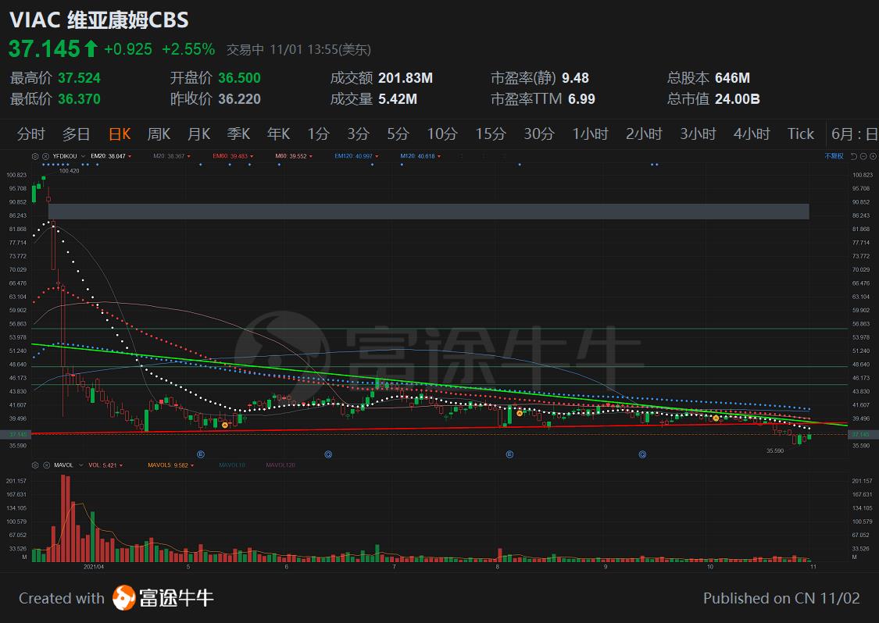Click the orange signal dot near May candles
The width and height of the screenshot is (879, 623).
[225, 425]
